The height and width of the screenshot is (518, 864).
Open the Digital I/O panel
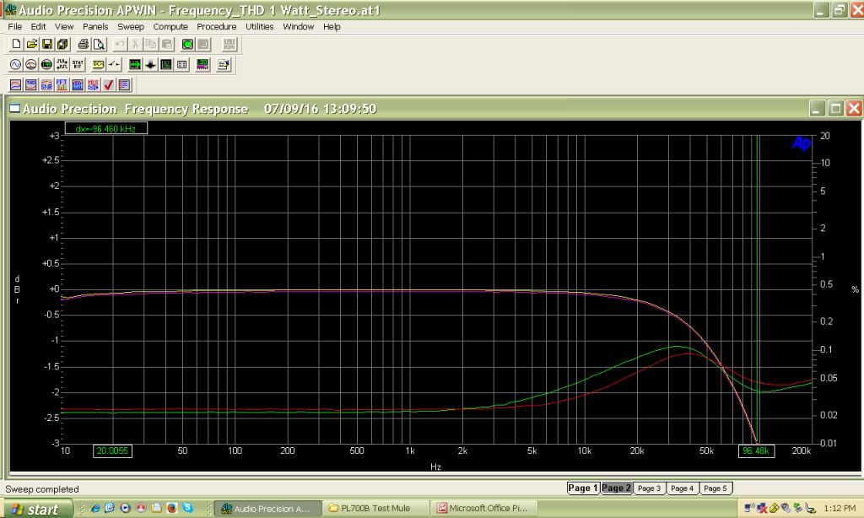[46, 64]
